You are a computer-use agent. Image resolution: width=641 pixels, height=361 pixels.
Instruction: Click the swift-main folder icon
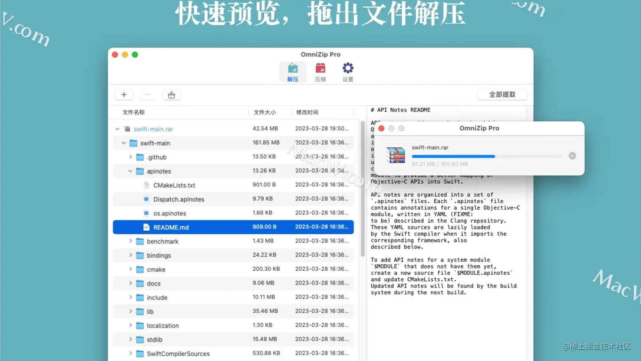[134, 143]
